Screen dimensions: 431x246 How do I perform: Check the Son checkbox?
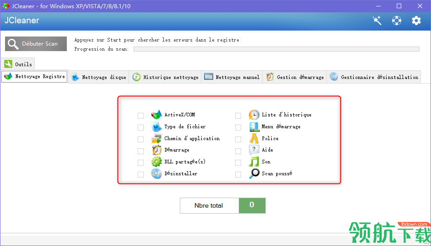click(238, 162)
